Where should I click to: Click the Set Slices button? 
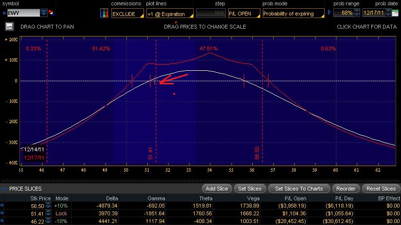click(x=250, y=189)
